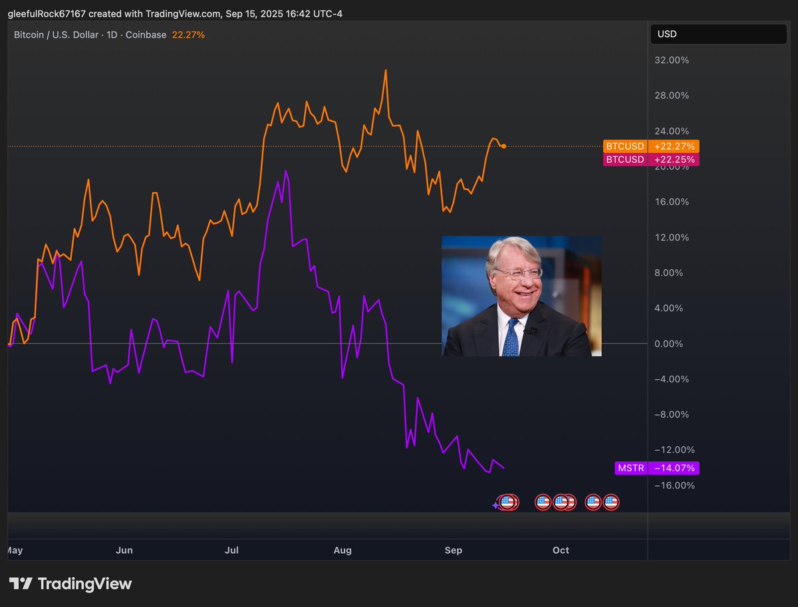Click the Jun label on time axis

tap(124, 550)
